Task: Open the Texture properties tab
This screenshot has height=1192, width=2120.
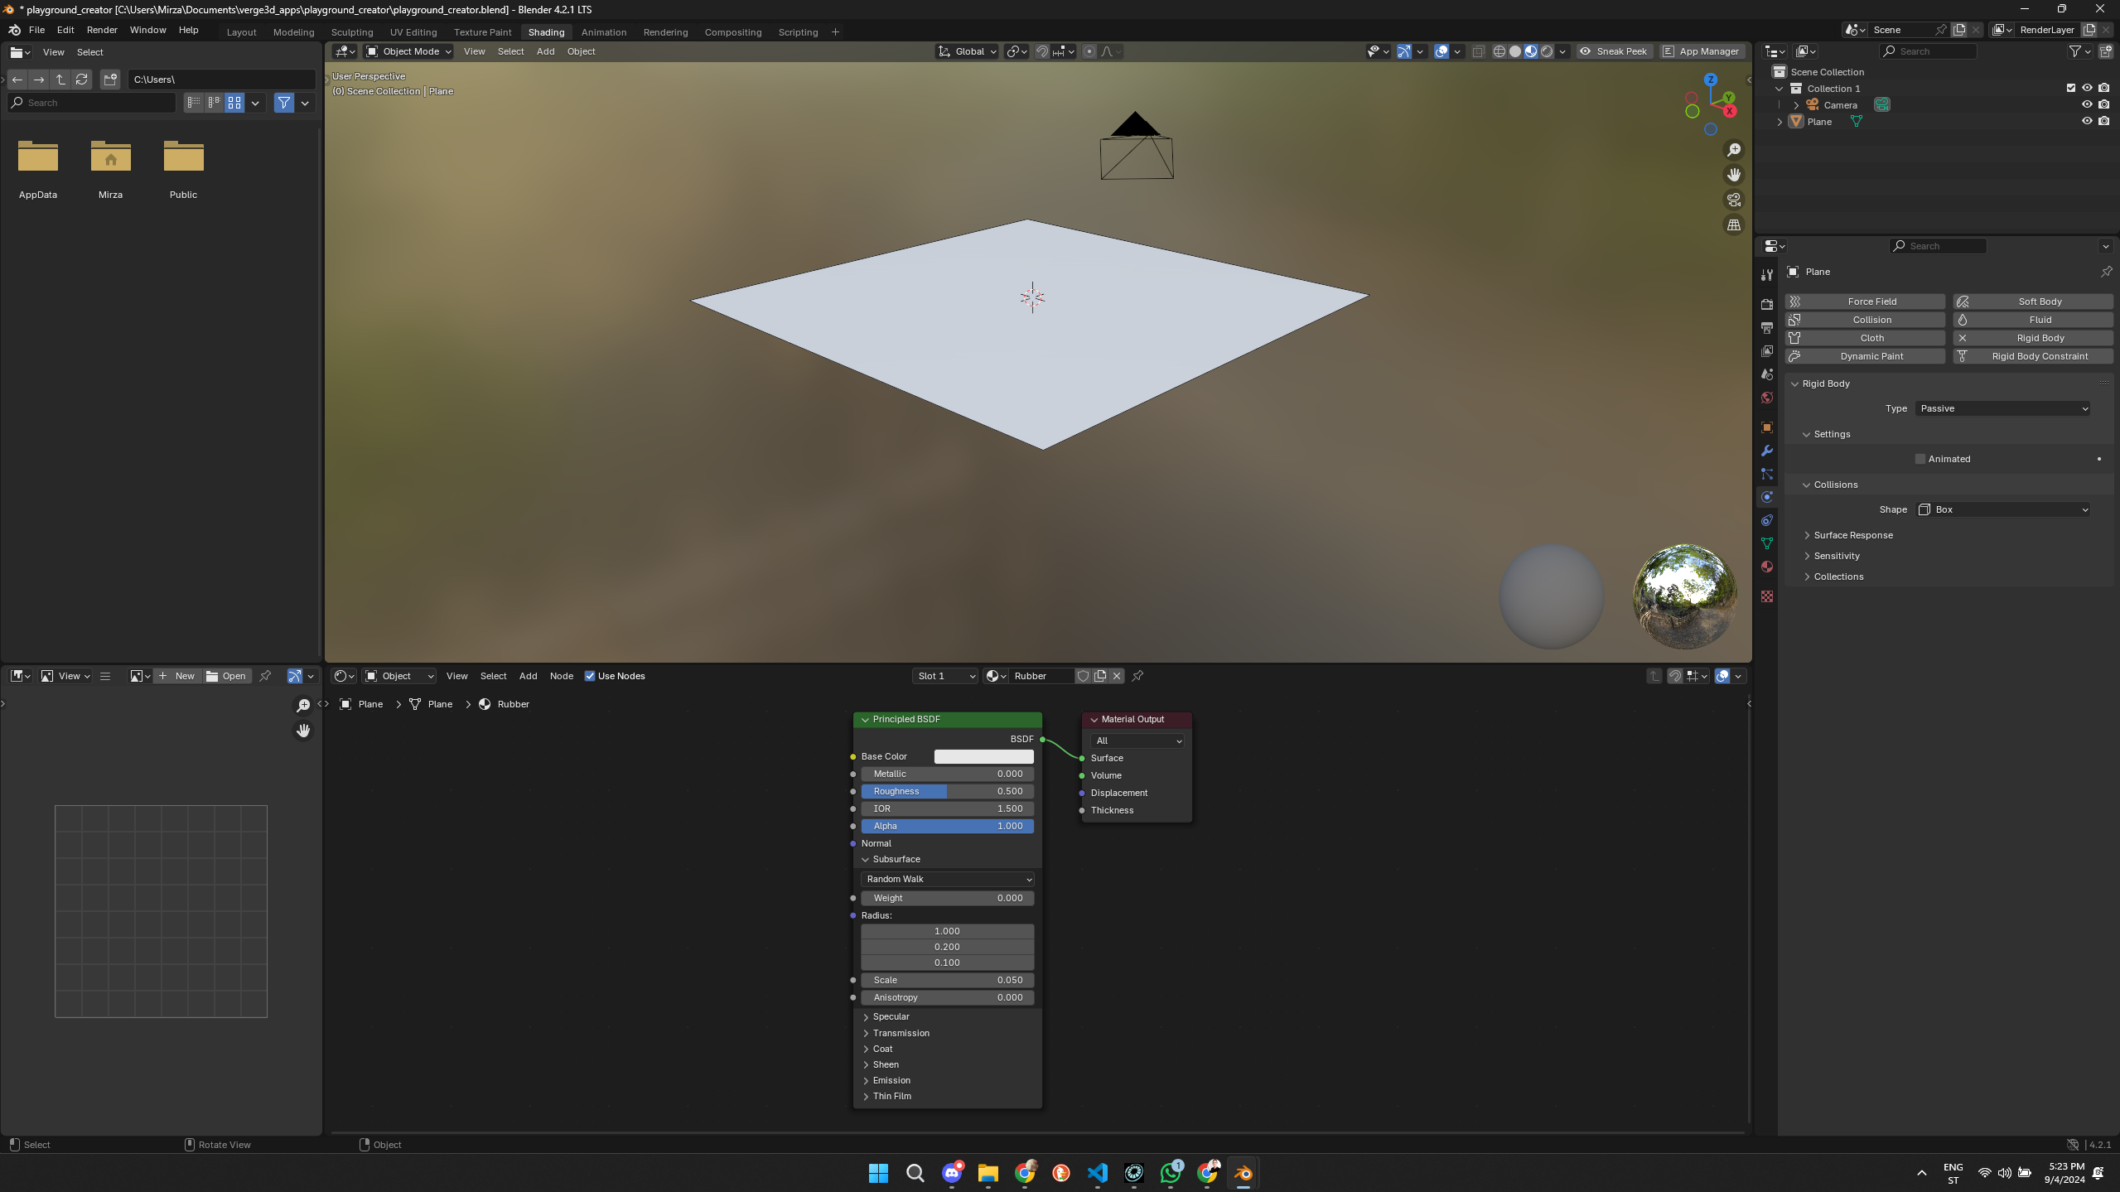Action: [1767, 596]
